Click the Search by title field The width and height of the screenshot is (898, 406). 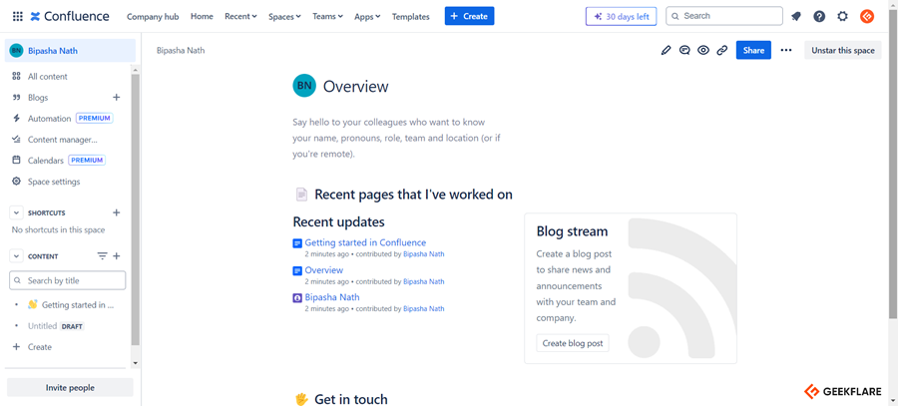(68, 280)
